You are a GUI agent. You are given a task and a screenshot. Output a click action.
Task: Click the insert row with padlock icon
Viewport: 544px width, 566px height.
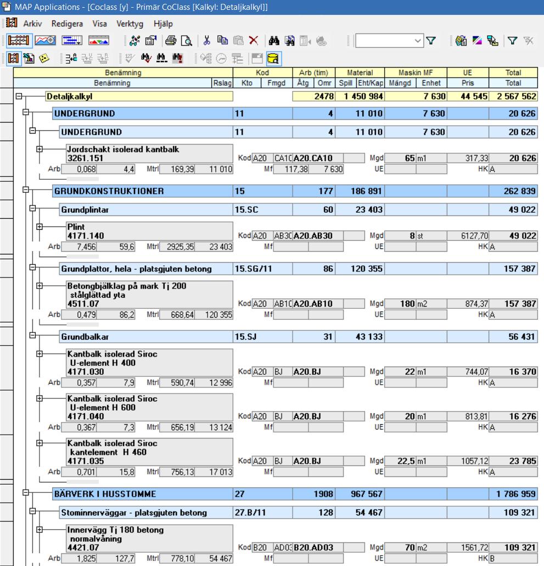[71, 58]
